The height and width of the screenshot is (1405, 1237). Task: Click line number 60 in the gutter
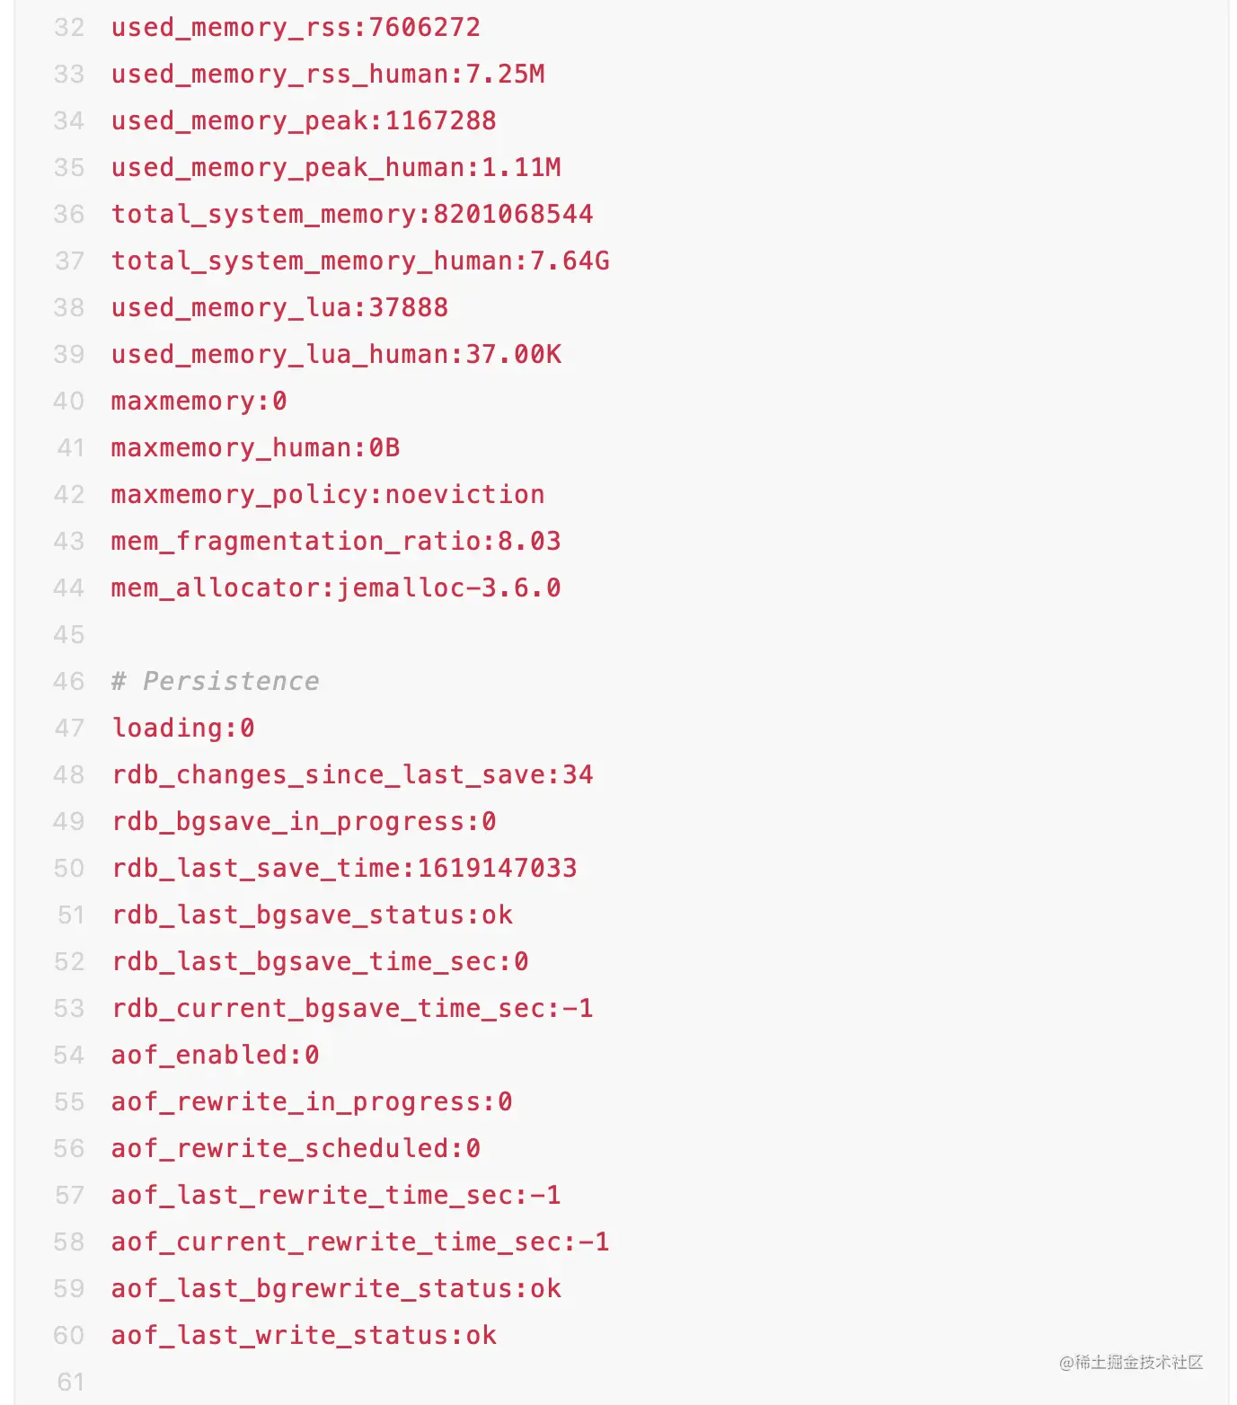click(x=69, y=1336)
